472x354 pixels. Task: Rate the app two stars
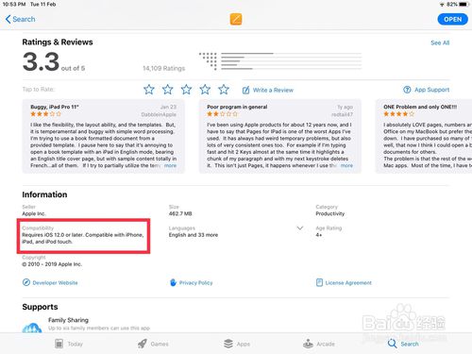(167, 90)
